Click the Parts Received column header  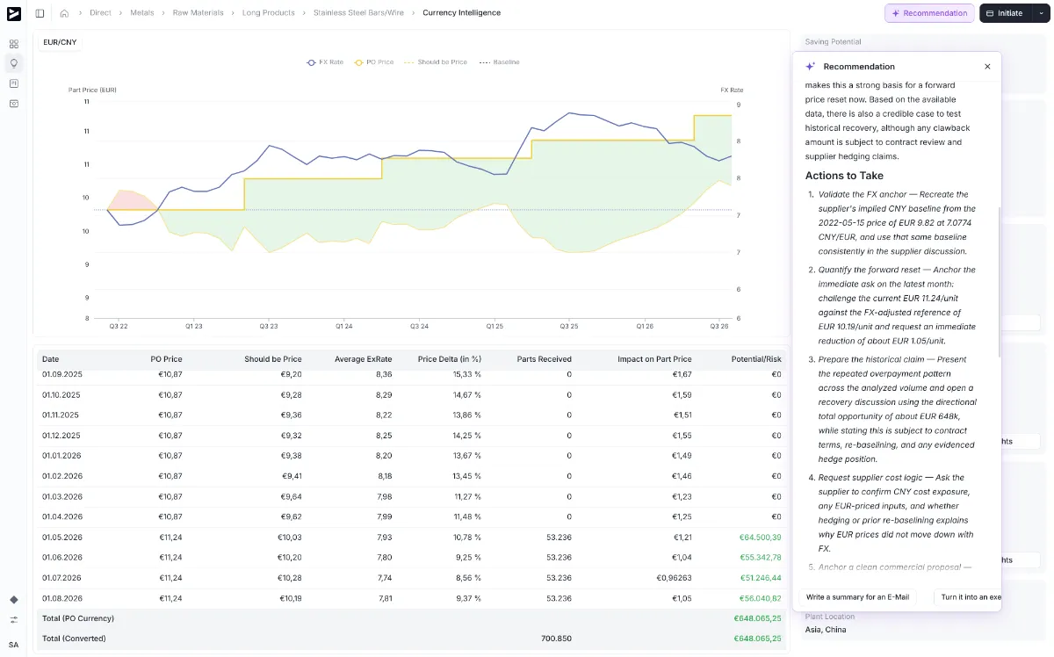pos(545,359)
